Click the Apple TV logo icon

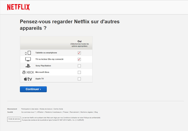(28, 79)
